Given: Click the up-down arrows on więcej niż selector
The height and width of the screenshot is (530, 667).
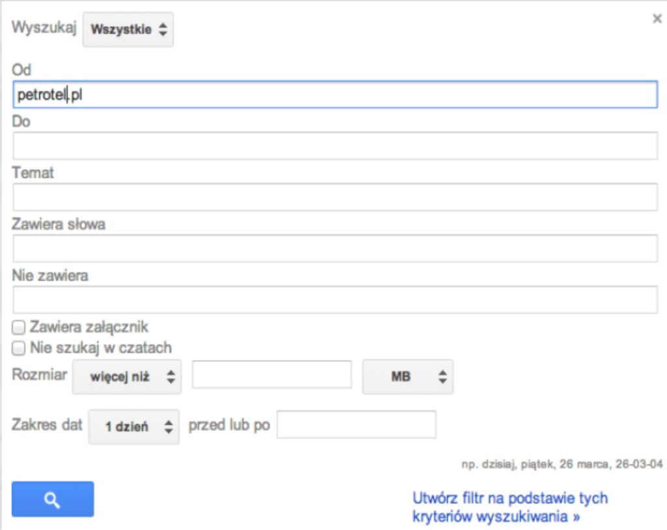Looking at the screenshot, I should pyautogui.click(x=170, y=376).
